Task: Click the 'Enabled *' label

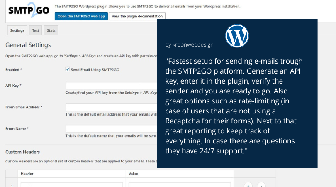Action: pos(14,69)
